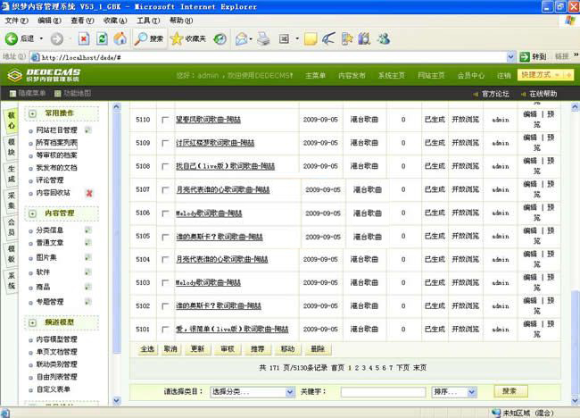580x418 pixels.
Task: Open the 排序 sort order dropdown
Action: point(453,392)
